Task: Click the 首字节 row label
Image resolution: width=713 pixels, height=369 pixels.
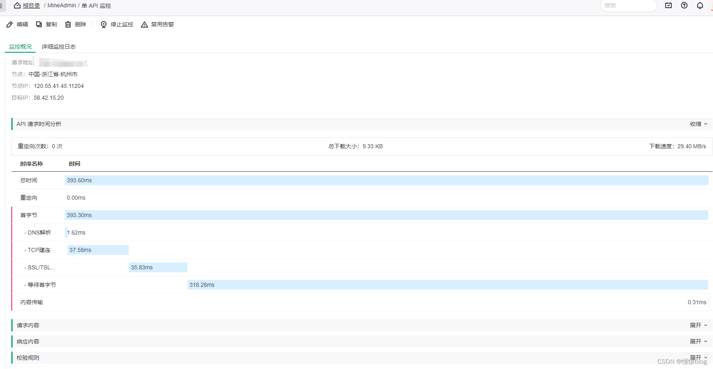Action: coord(29,215)
